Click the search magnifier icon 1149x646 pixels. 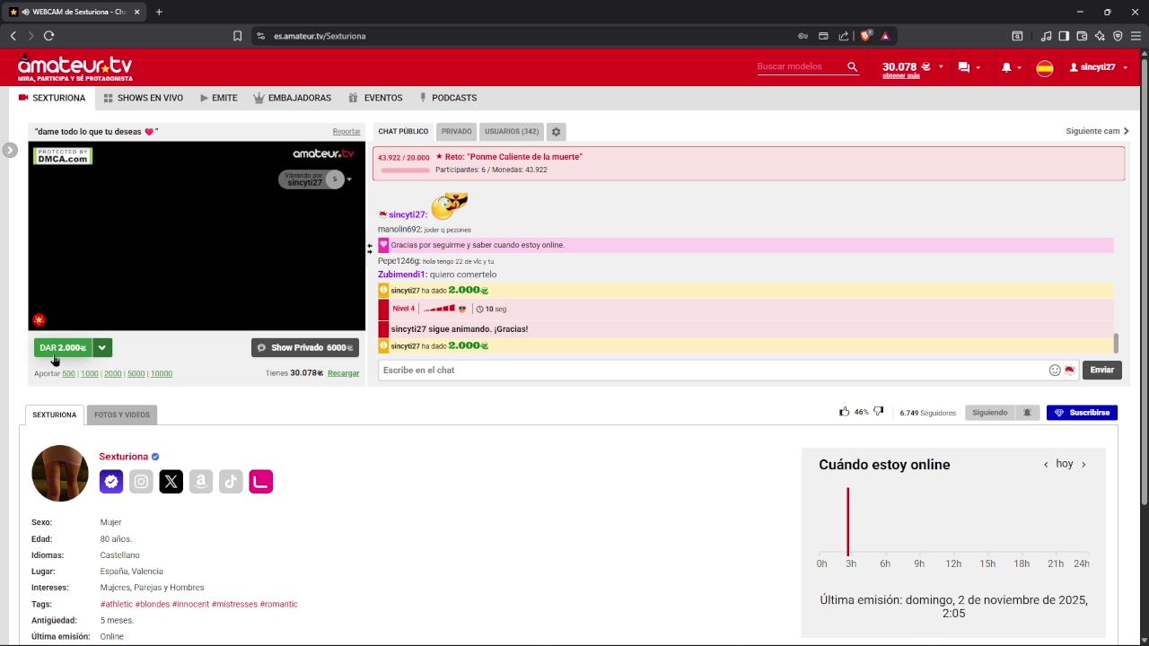pyautogui.click(x=852, y=67)
